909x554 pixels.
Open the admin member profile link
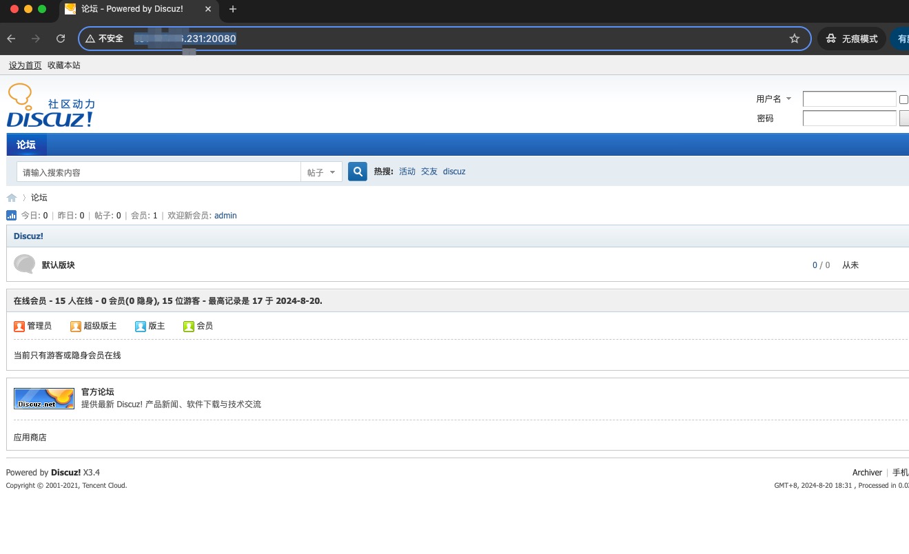225,216
